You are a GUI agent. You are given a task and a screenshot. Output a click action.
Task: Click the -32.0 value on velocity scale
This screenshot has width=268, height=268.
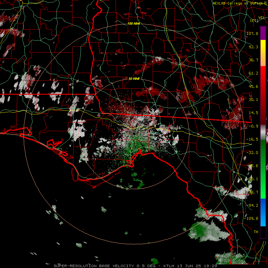tap(252, 153)
